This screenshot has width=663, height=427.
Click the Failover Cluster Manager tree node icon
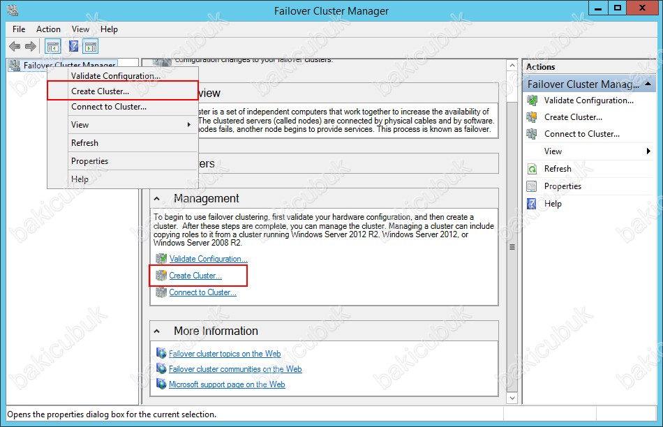pyautogui.click(x=15, y=65)
